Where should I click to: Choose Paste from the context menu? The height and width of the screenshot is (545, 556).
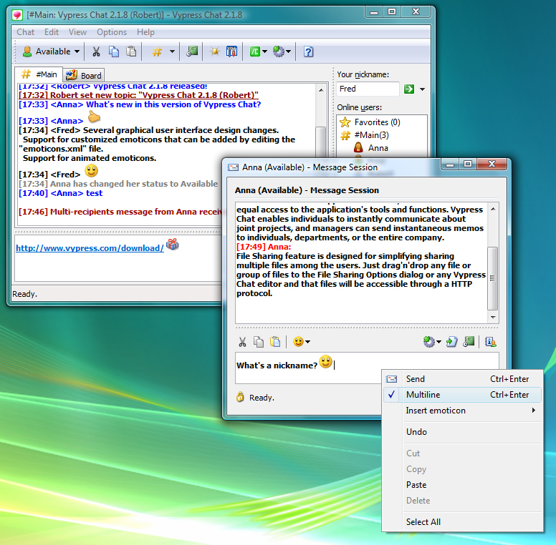[x=462, y=485]
